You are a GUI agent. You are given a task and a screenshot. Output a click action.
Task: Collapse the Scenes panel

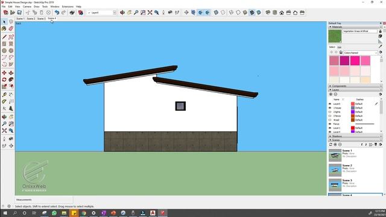pos(331,140)
